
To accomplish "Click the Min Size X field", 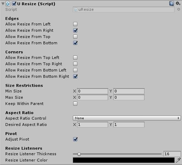I will pos(92,91).
